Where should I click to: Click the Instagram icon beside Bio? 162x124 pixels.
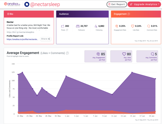pyautogui.click(x=8, y=14)
